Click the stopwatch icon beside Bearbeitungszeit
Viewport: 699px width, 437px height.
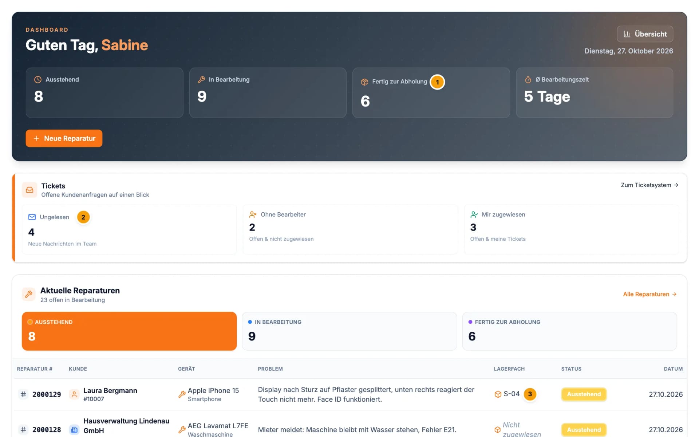(x=528, y=79)
